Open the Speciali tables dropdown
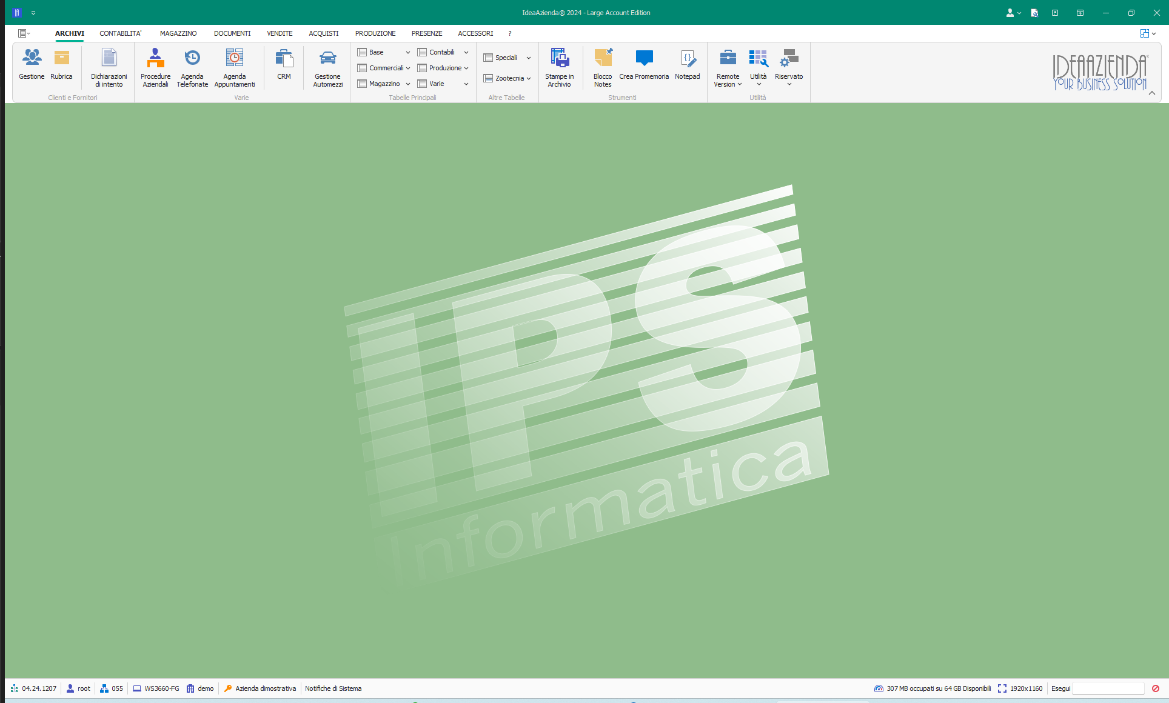 click(507, 58)
